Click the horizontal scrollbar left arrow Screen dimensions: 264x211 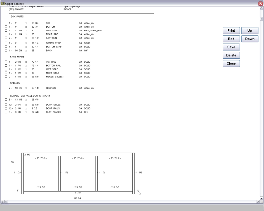coord(2,201)
